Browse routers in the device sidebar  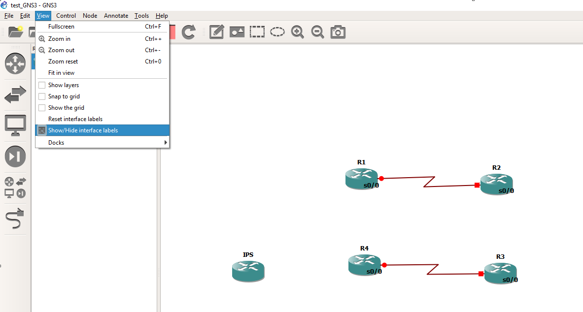[15, 63]
